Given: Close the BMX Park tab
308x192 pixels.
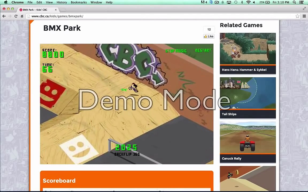Looking at the screenshot, I should point(56,10).
